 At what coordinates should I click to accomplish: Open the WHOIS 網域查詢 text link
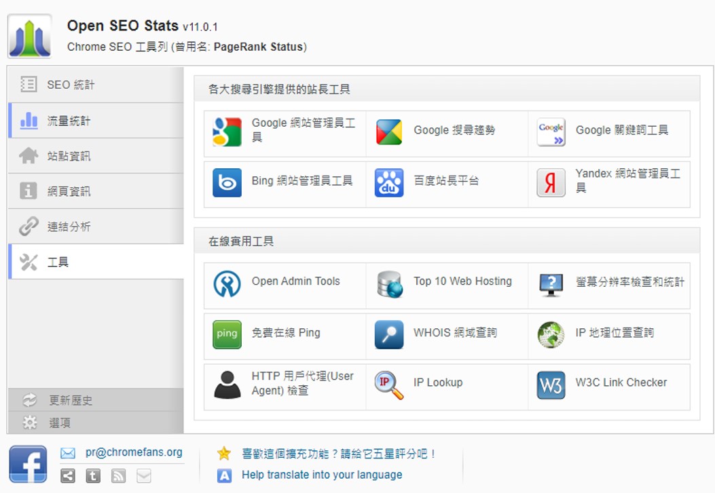tap(455, 333)
